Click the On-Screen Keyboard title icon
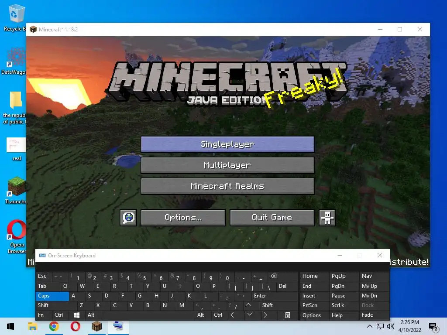The width and height of the screenshot is (447, 335). click(x=42, y=256)
